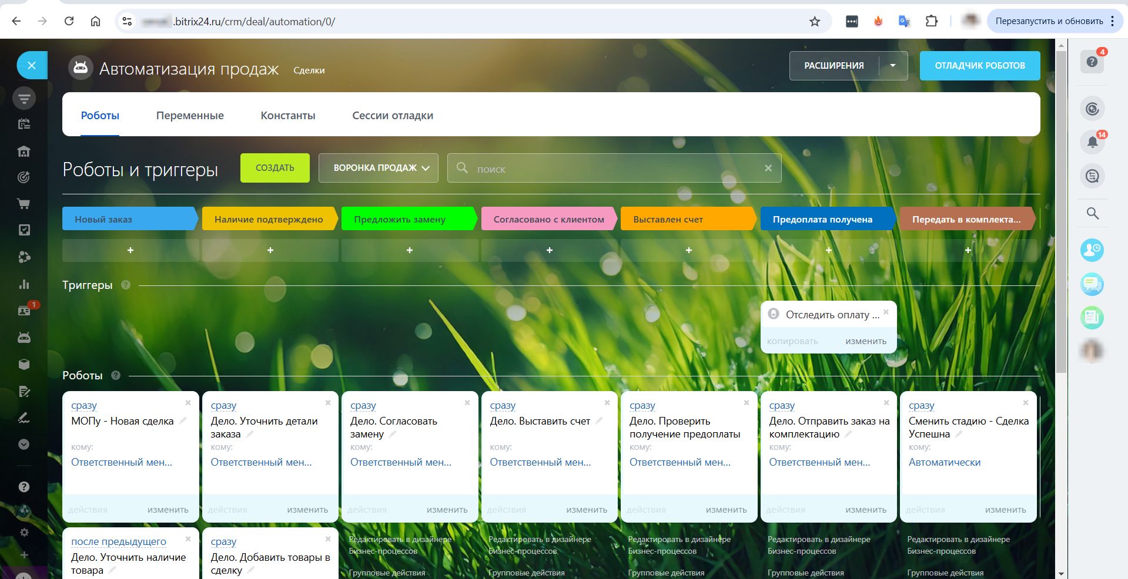Launch ОТЛАДЧИК РОБОТОВ
The width and height of the screenshot is (1128, 579).
tap(980, 66)
